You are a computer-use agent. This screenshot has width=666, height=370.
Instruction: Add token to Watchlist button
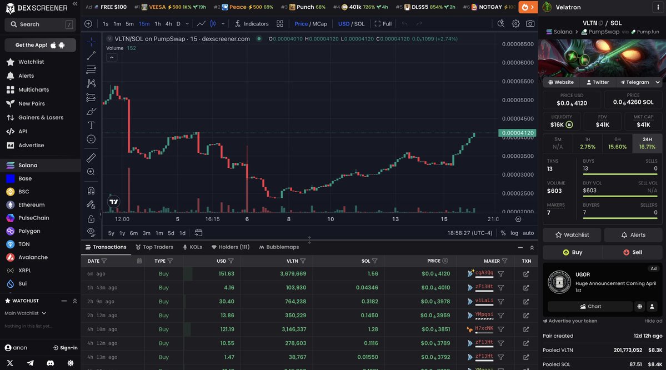point(572,235)
